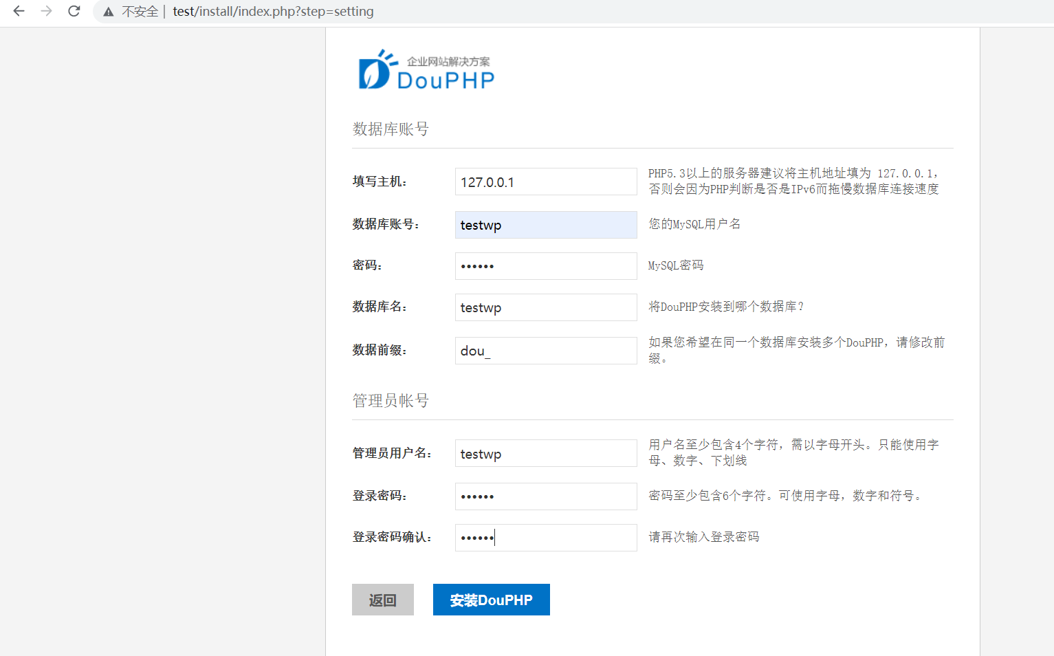Click the 数据库账号 section heading
This screenshot has width=1054, height=656.
391,129
